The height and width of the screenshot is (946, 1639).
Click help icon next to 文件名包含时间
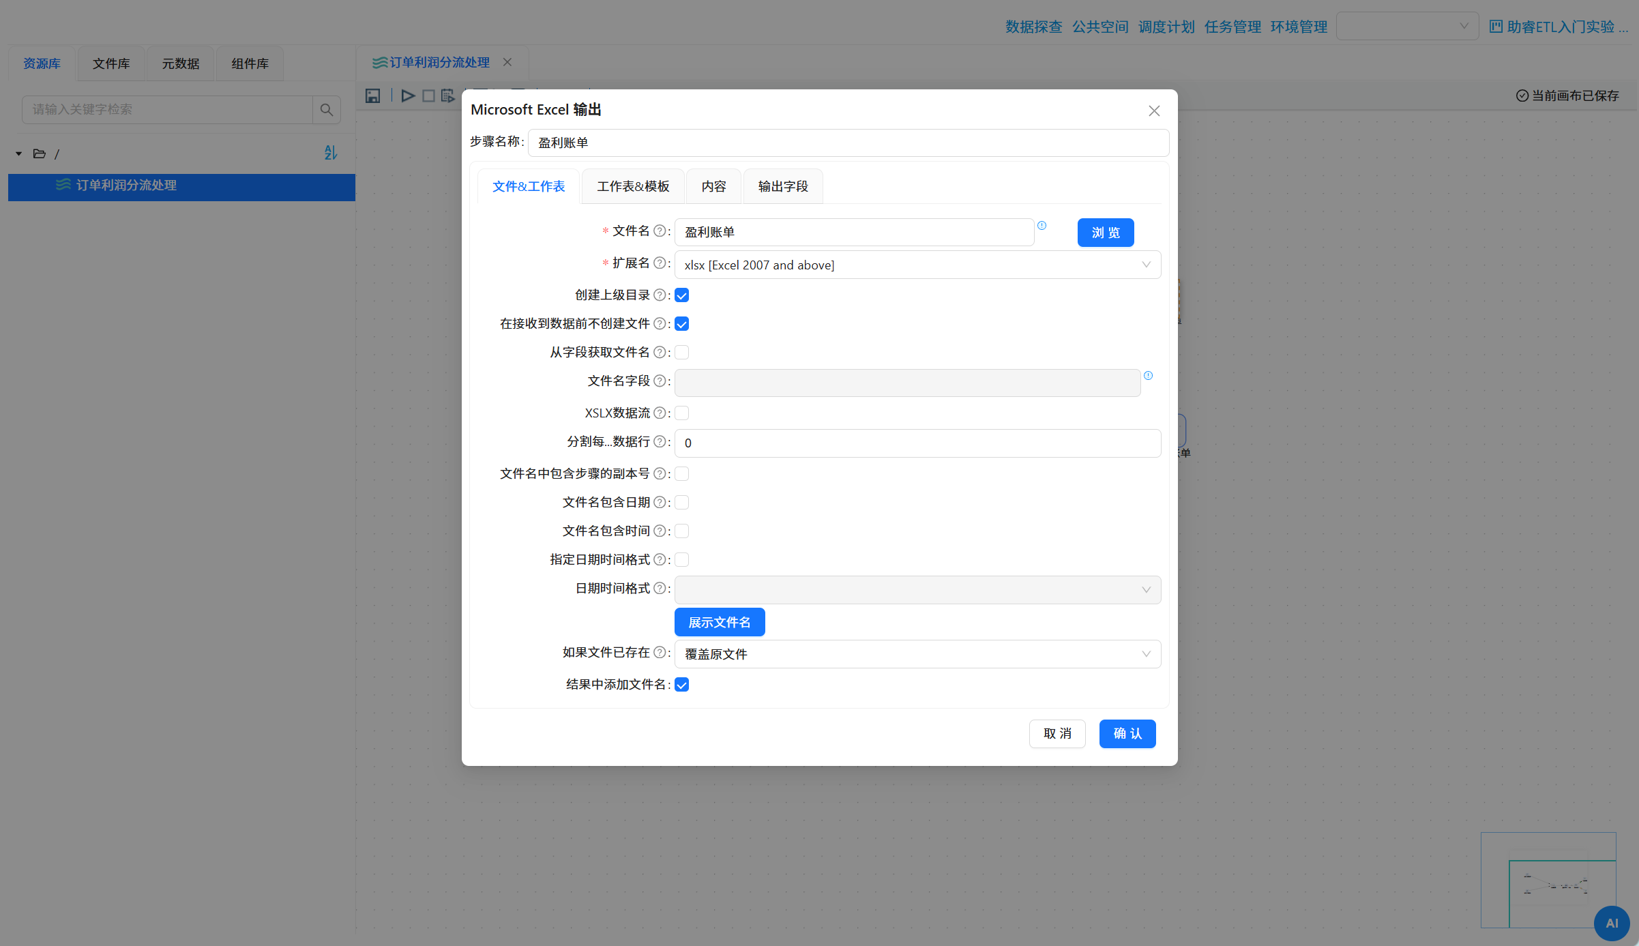pos(660,531)
